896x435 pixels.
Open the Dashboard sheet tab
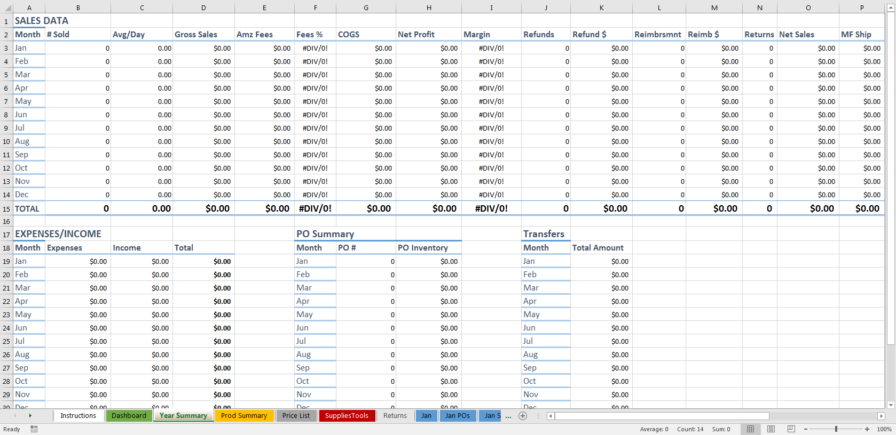pos(129,416)
